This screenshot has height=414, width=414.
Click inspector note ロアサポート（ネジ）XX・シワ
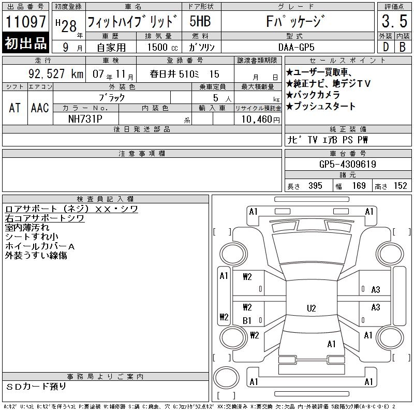pos(71,209)
